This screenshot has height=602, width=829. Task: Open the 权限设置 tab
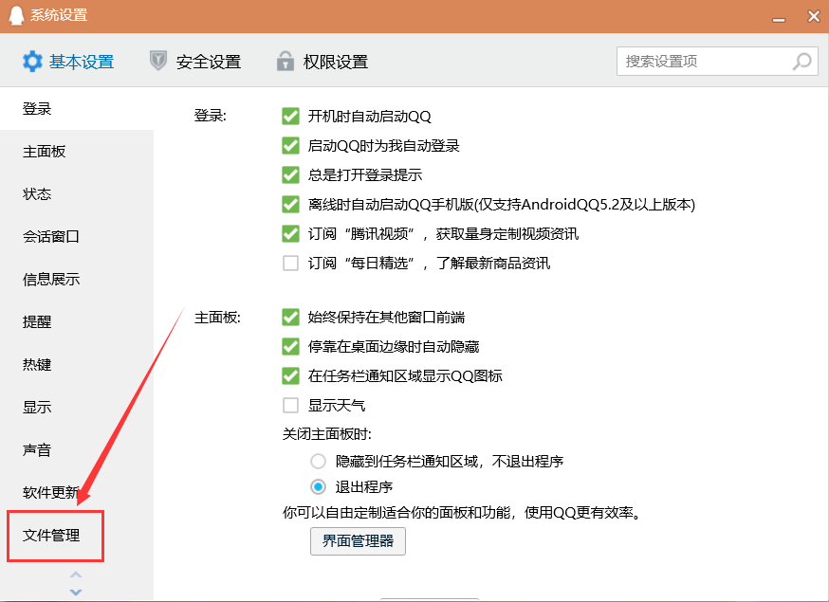322,62
